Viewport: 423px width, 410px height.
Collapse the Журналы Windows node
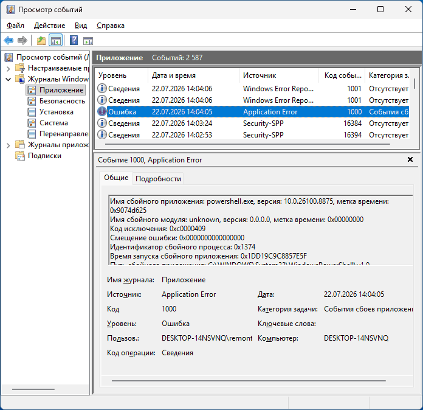click(x=8, y=80)
